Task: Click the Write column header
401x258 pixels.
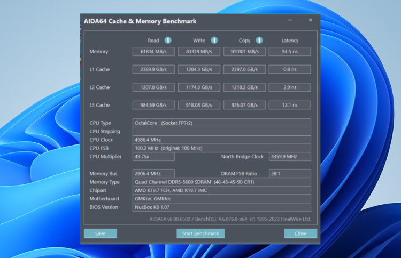Action: point(199,41)
